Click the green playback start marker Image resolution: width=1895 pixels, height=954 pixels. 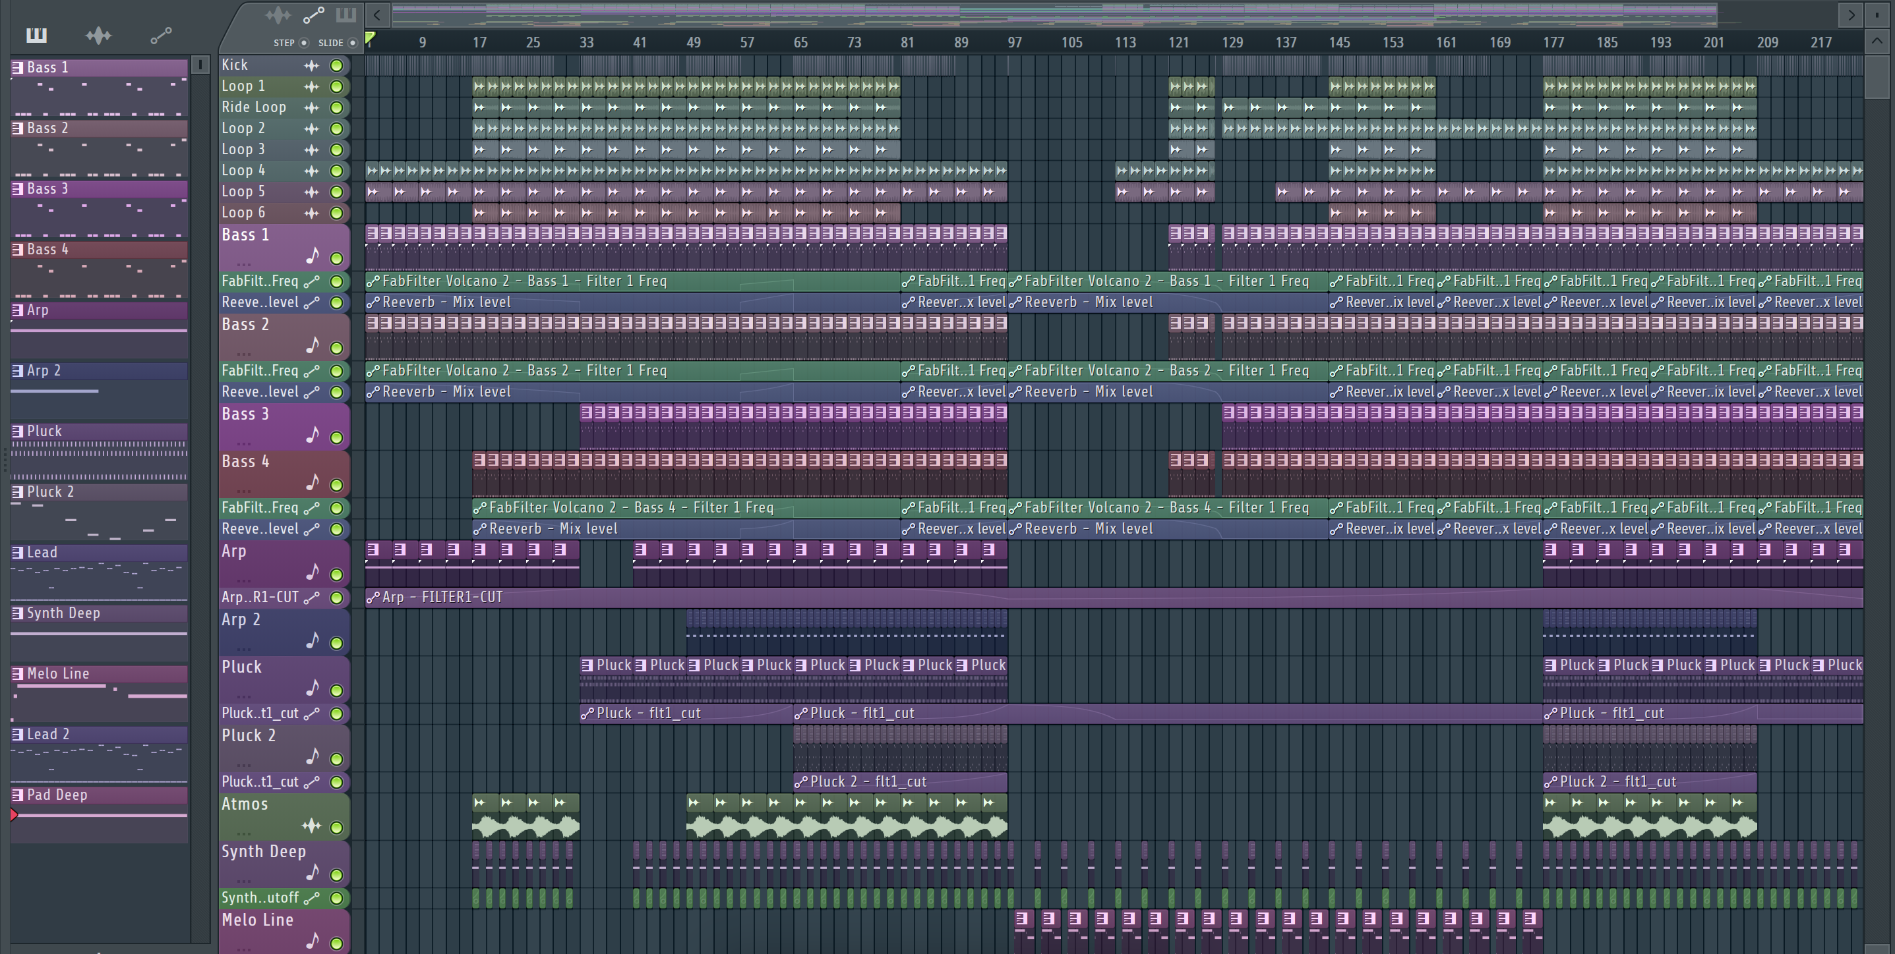click(x=370, y=38)
